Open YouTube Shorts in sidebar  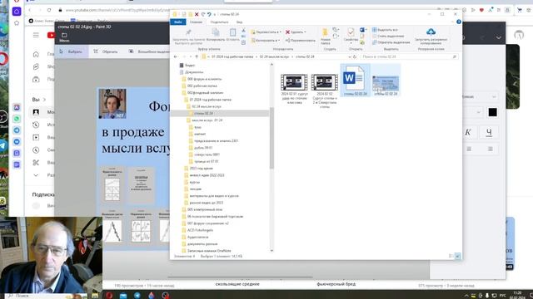click(36, 66)
